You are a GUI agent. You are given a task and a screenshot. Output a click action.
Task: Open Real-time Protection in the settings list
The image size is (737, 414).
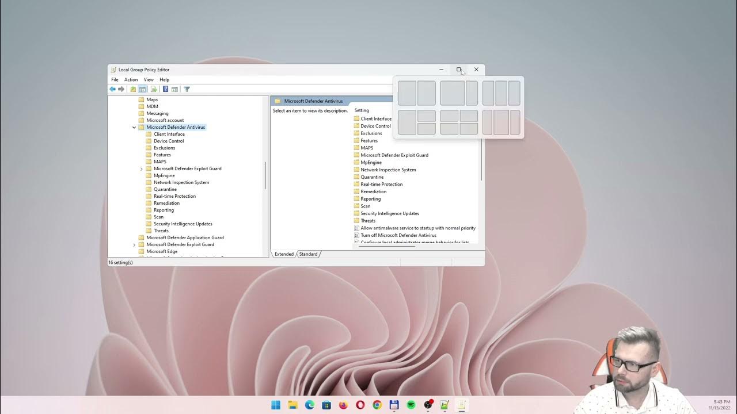(x=382, y=185)
